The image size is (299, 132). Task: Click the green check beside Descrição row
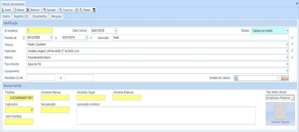pos(292,38)
